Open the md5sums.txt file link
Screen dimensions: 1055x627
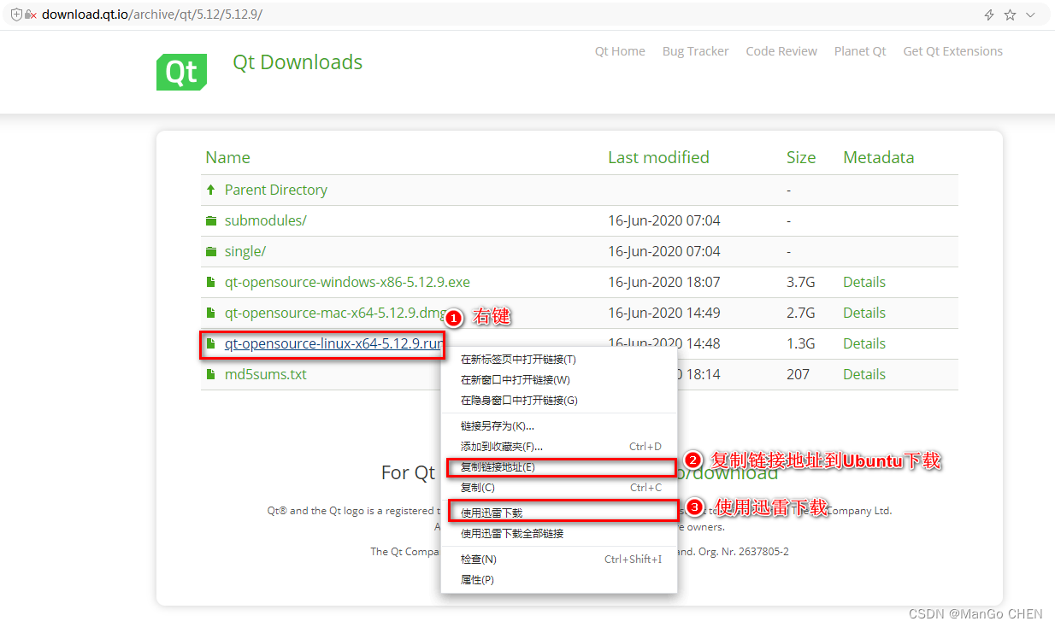tap(265, 374)
